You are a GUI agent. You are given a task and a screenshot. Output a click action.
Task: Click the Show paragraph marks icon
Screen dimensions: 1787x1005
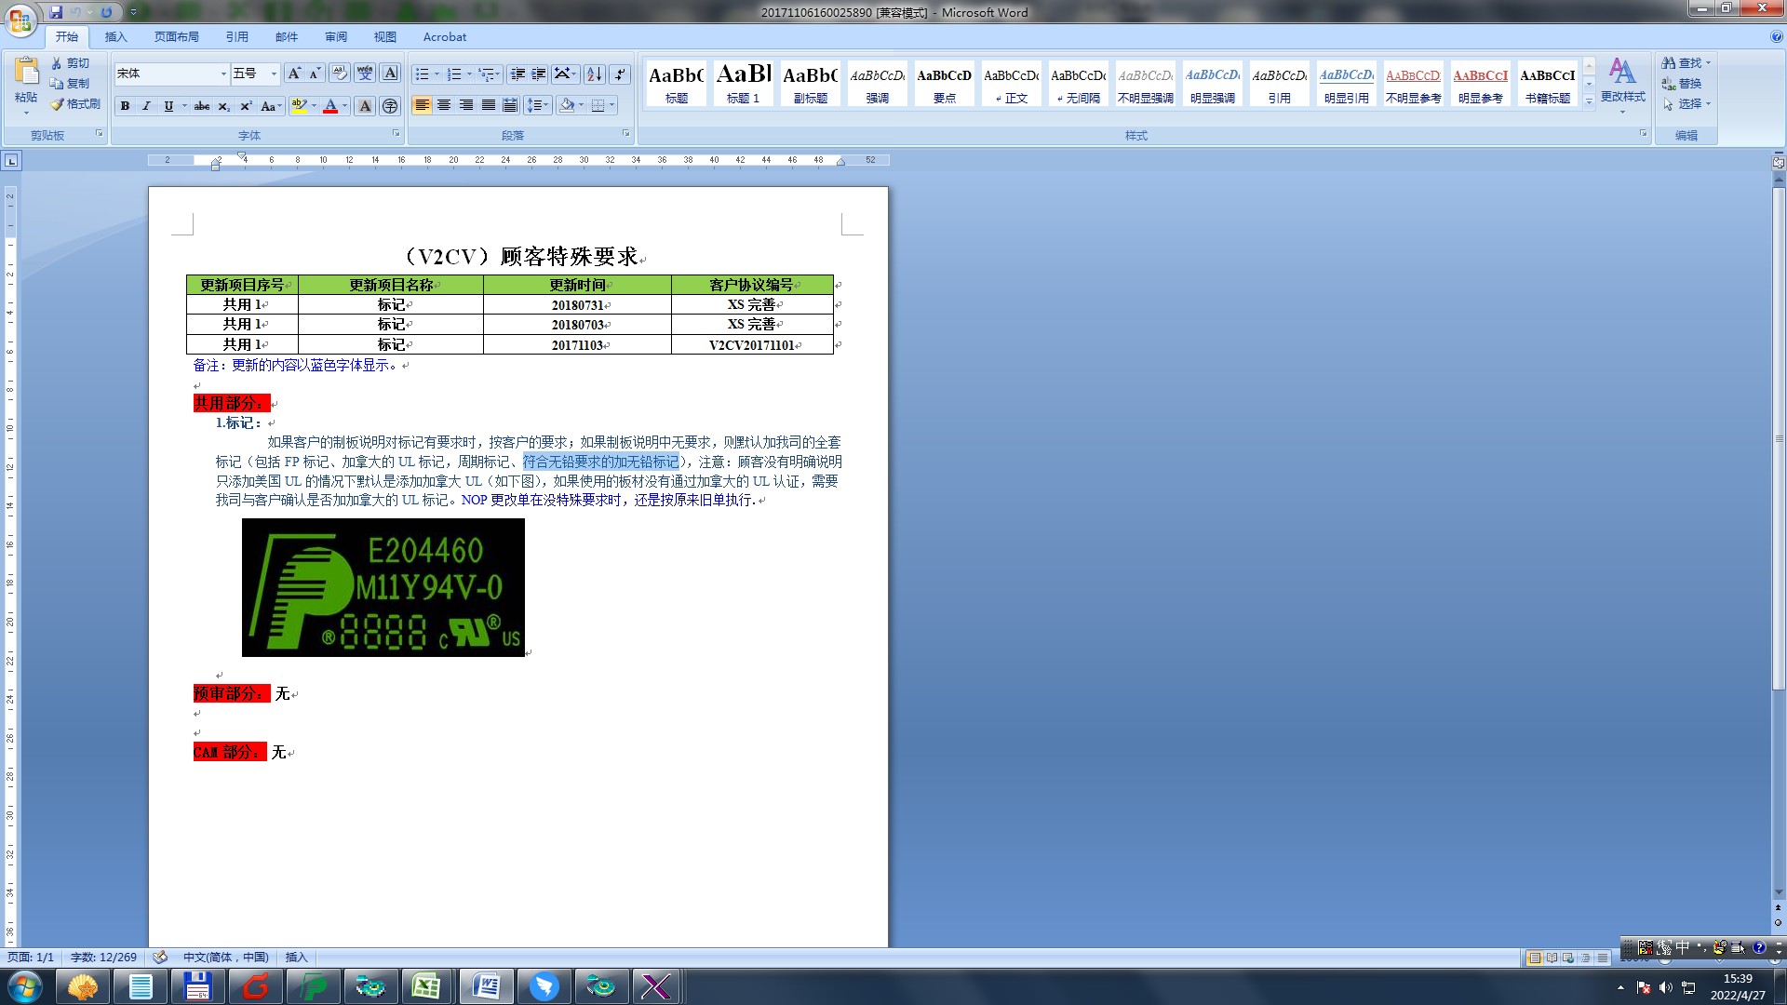click(620, 74)
